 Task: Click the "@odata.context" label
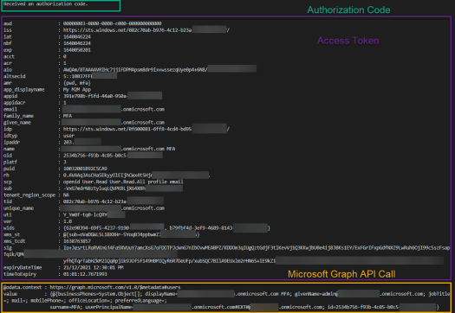point(23,288)
